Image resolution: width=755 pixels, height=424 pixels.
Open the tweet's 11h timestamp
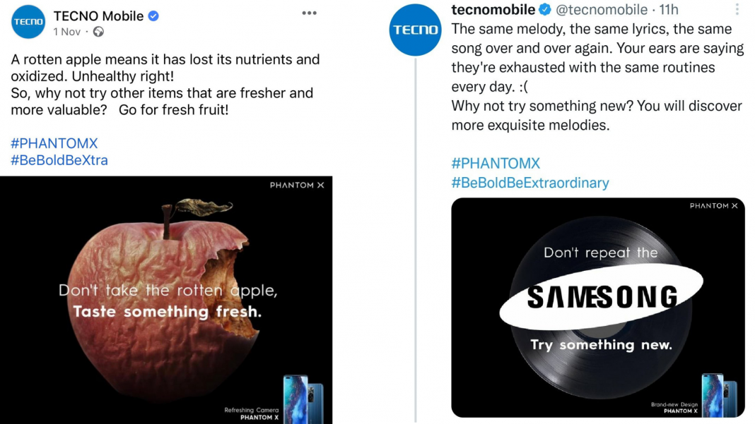tap(669, 9)
